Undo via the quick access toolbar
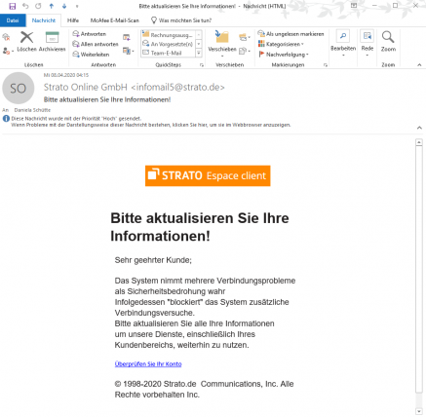 [x=25, y=6]
